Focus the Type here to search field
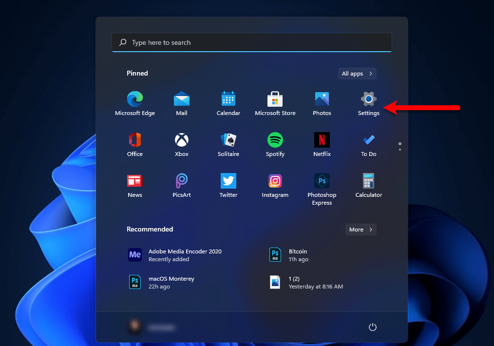This screenshot has height=346, width=494. point(252,42)
